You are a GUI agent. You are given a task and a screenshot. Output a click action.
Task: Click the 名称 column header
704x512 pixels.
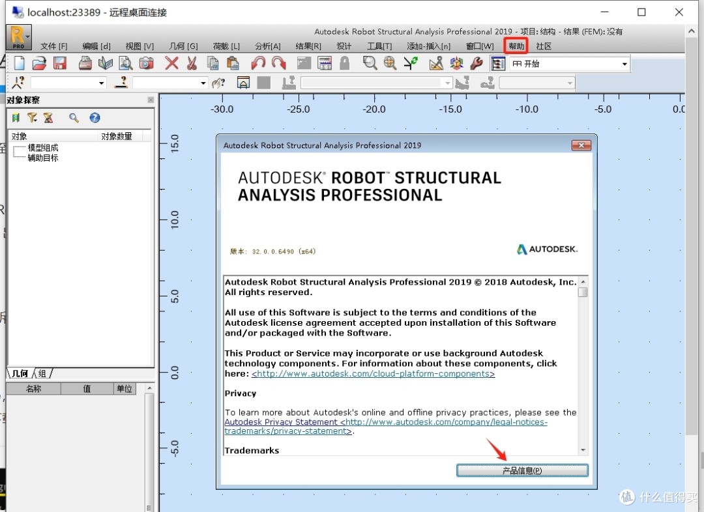33,389
